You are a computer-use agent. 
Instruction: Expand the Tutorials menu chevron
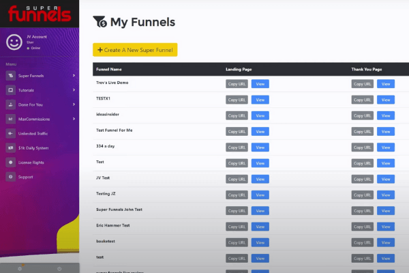[x=74, y=90]
